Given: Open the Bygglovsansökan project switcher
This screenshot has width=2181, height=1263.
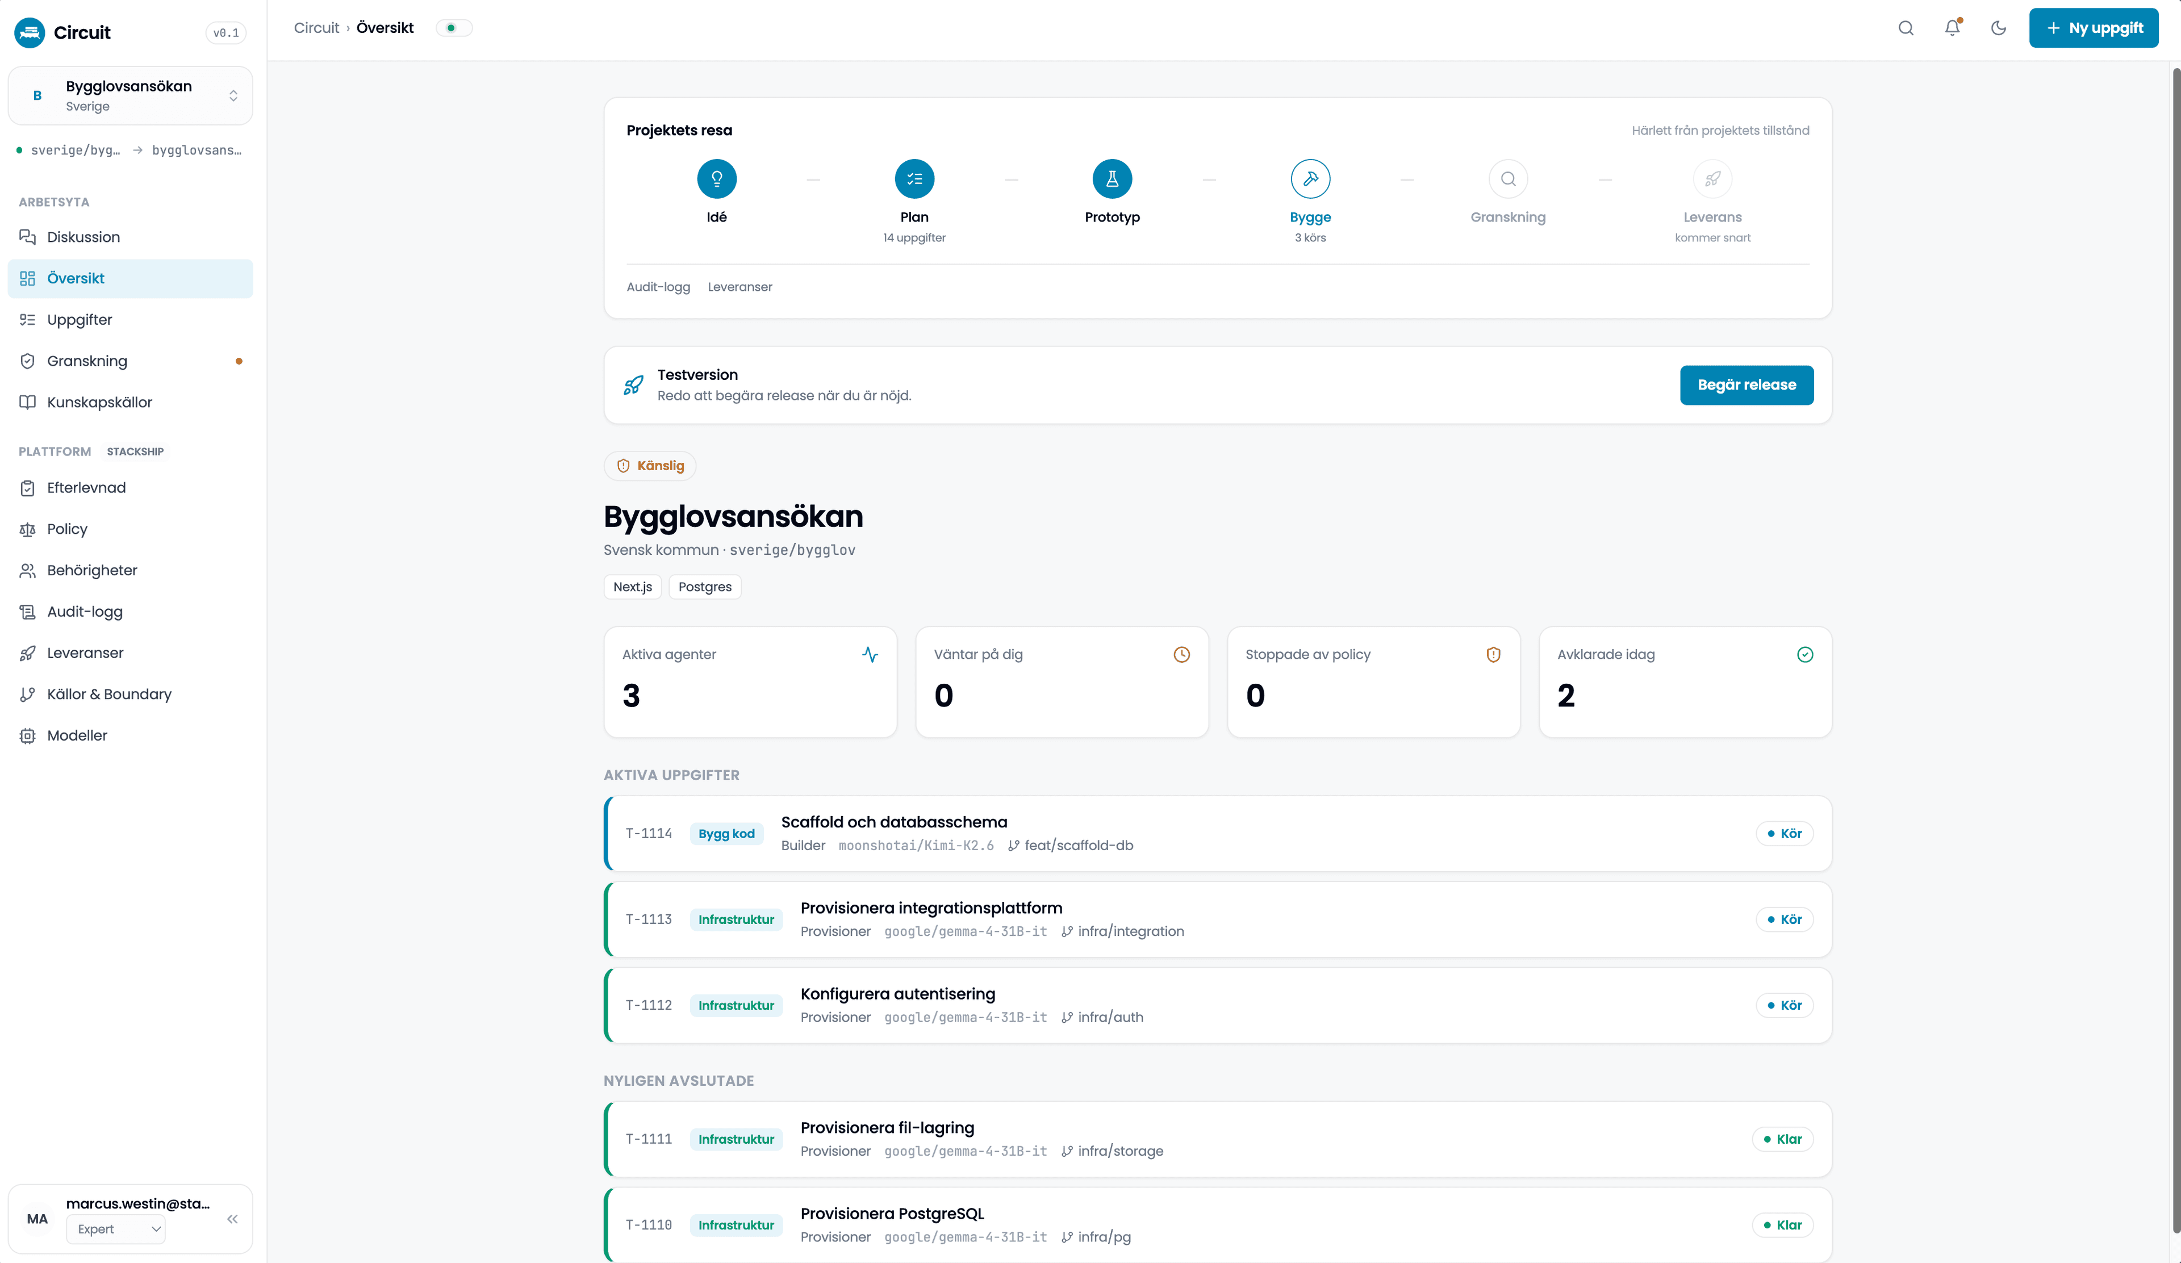Looking at the screenshot, I should pyautogui.click(x=131, y=95).
